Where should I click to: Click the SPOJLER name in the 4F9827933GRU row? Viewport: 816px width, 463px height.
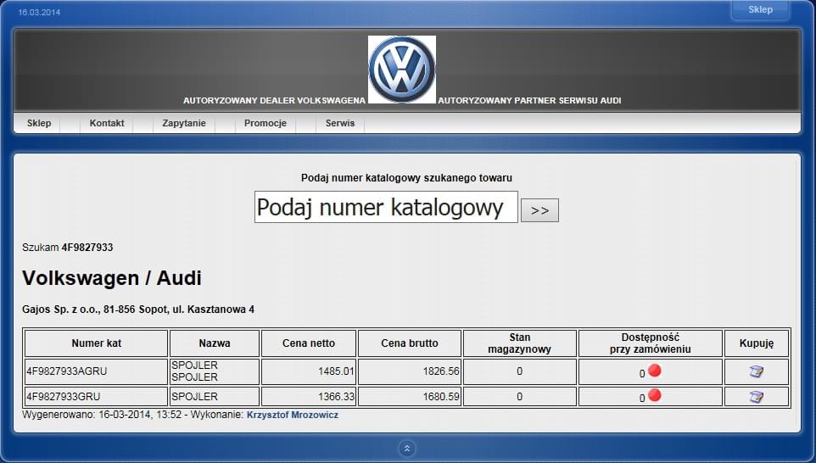coord(194,397)
